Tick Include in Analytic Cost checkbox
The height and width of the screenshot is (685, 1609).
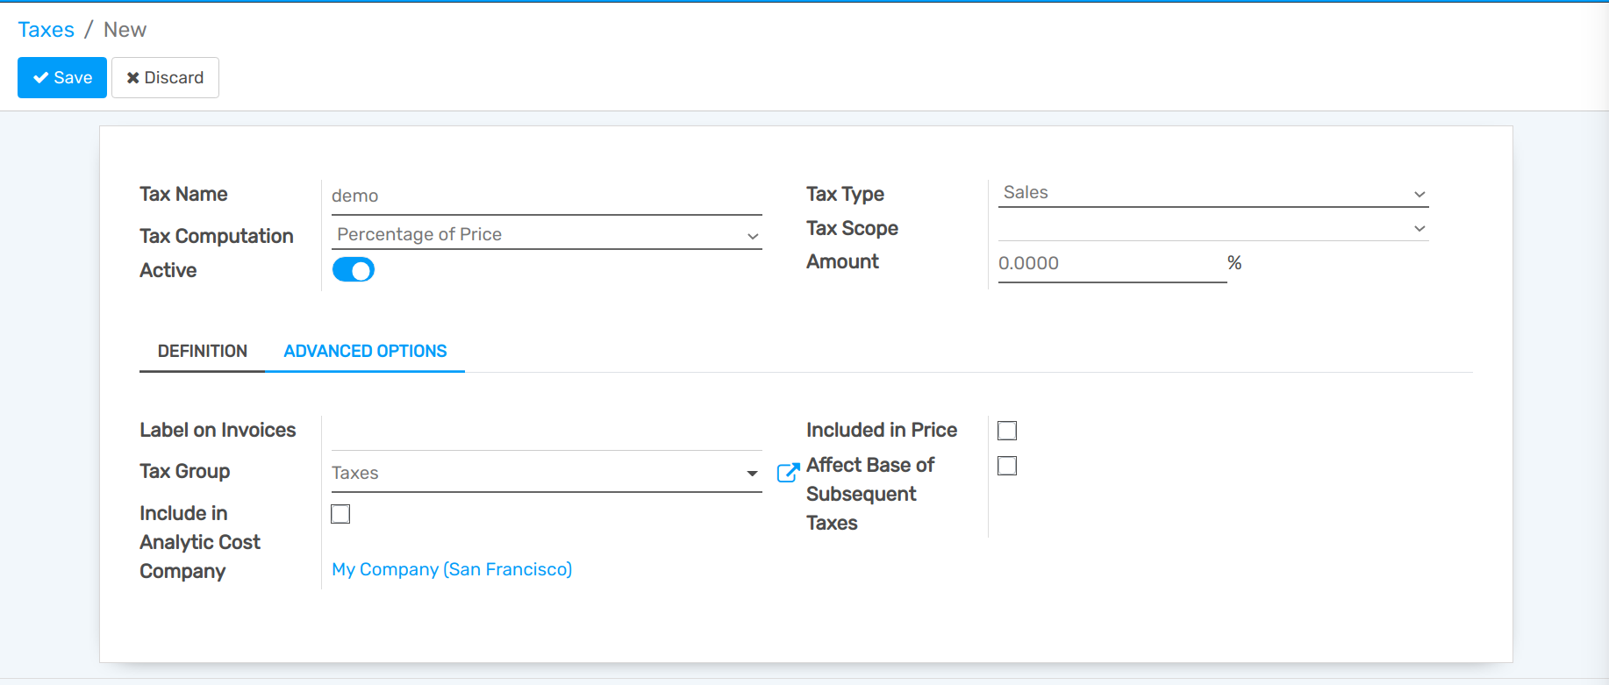pyautogui.click(x=340, y=514)
